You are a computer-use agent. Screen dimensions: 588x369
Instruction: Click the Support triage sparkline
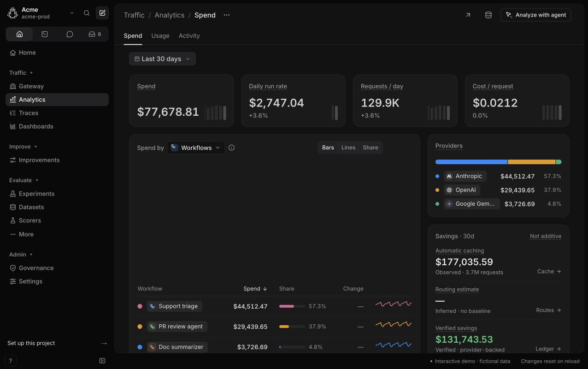pyautogui.click(x=393, y=304)
